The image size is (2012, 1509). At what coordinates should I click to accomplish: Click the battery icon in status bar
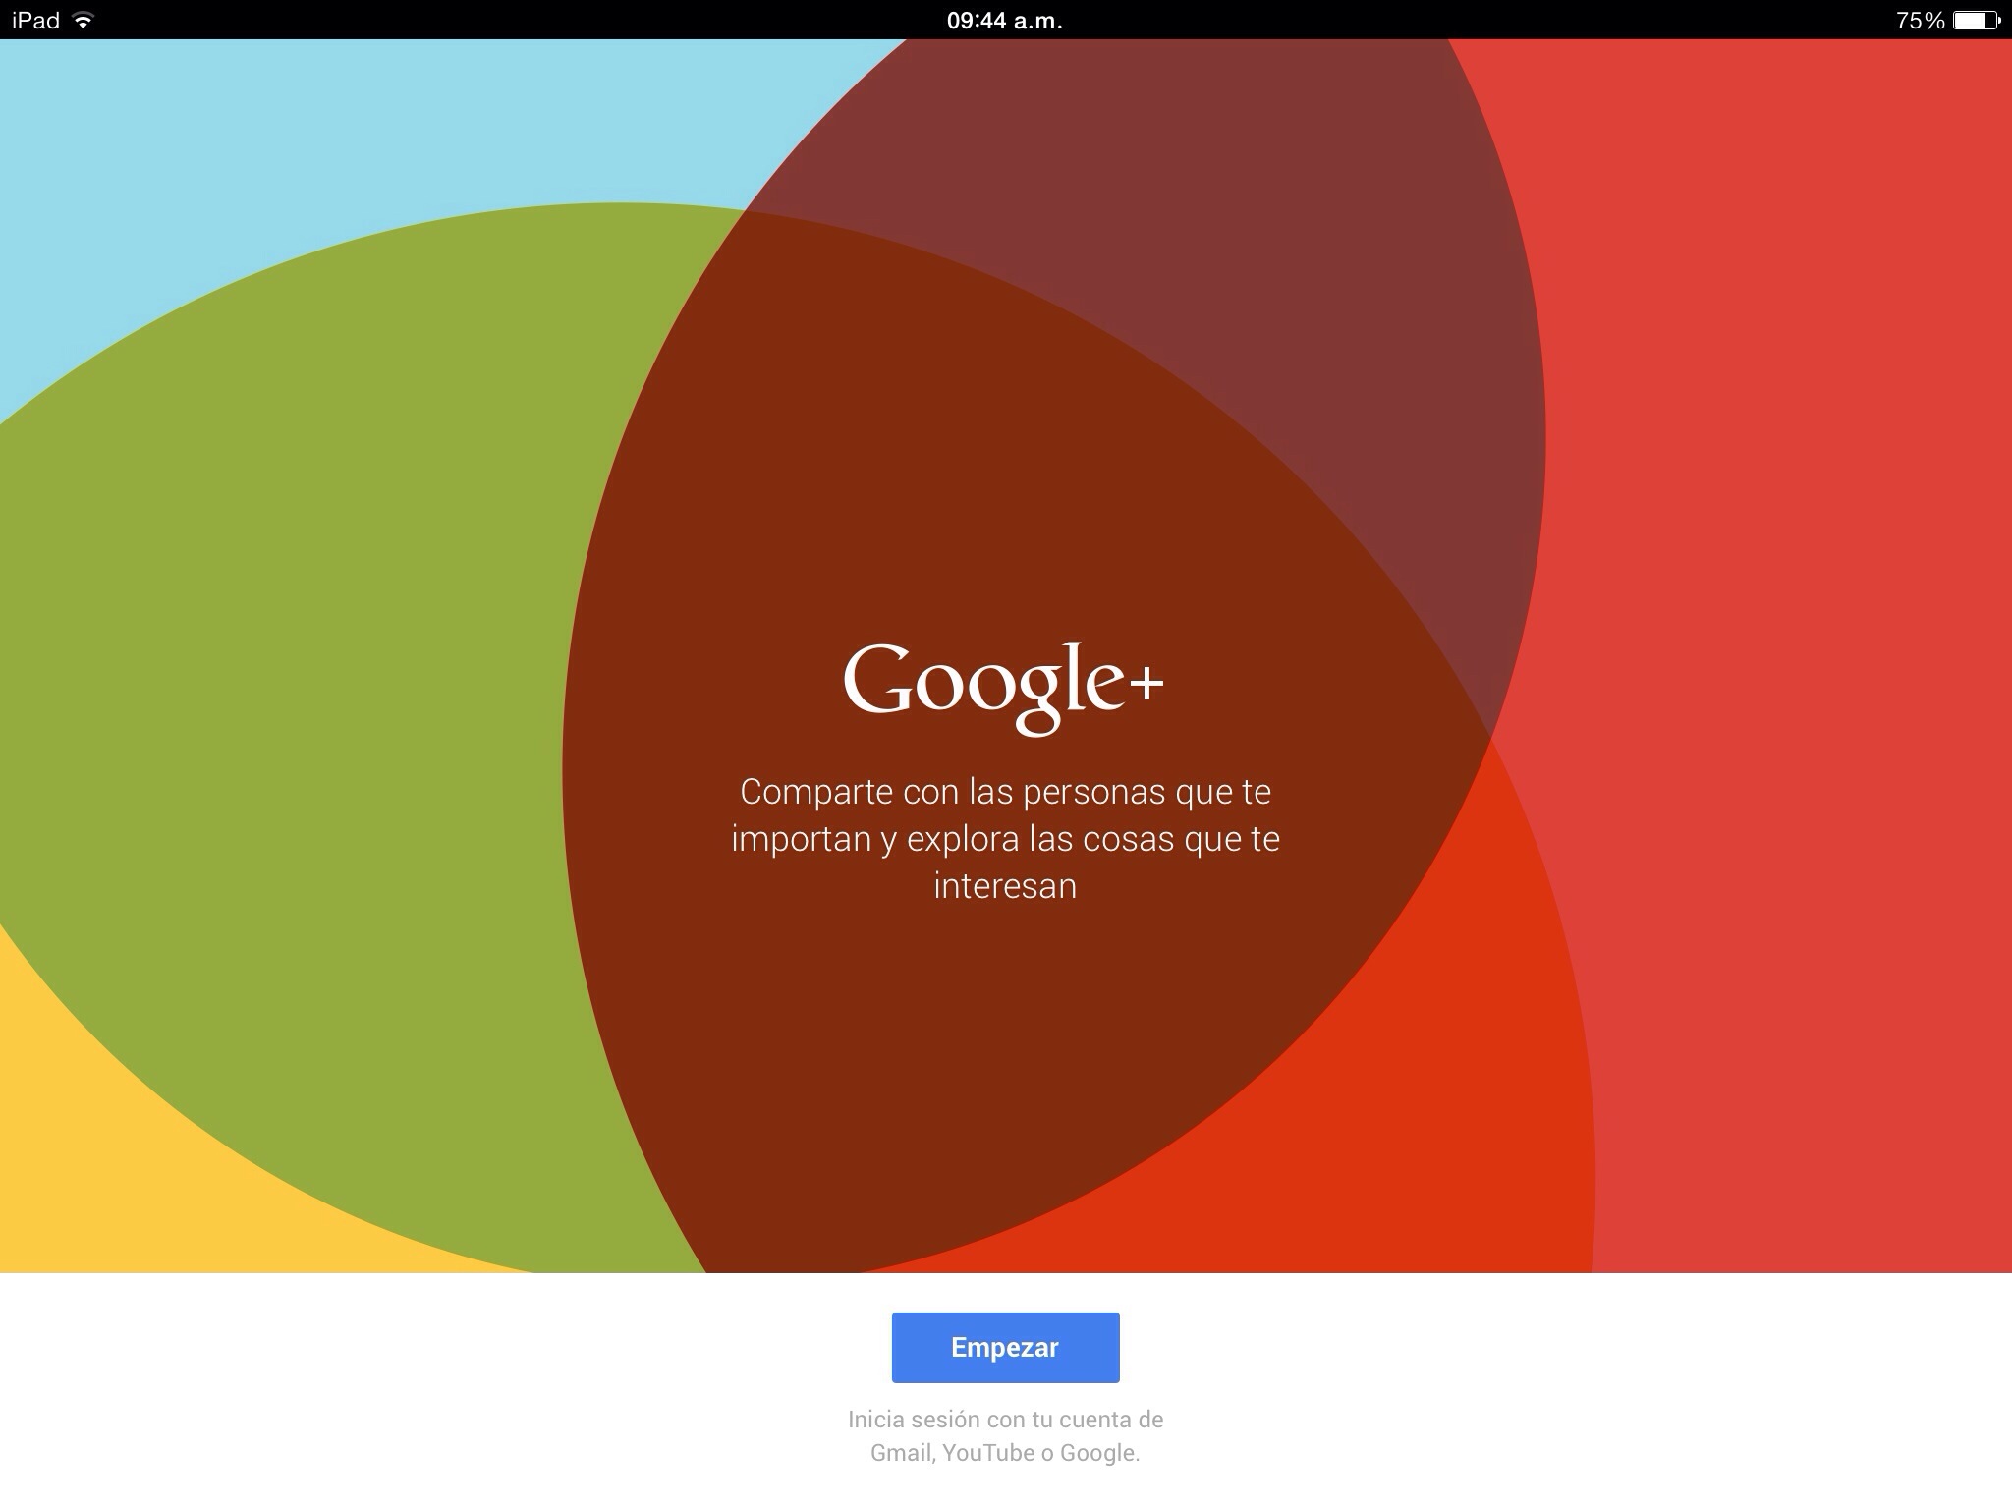click(x=1976, y=20)
